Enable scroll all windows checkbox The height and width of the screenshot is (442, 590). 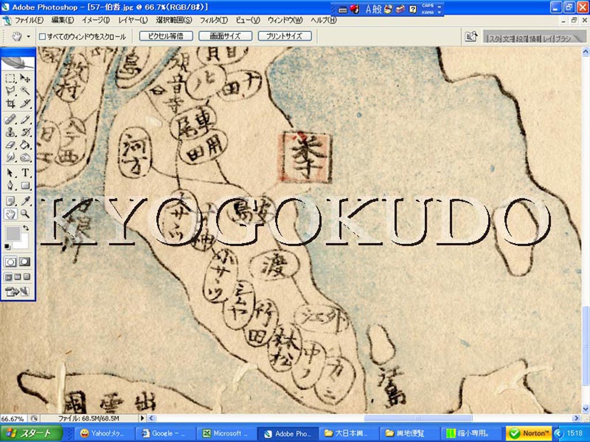click(x=43, y=36)
